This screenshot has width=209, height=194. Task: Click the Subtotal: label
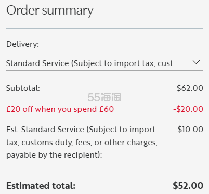click(23, 88)
